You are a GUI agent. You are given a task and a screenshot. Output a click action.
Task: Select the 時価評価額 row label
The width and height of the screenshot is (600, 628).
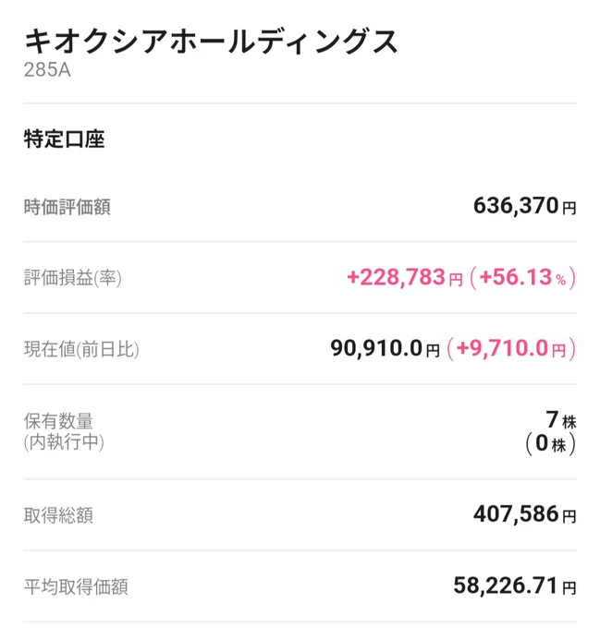[67, 207]
